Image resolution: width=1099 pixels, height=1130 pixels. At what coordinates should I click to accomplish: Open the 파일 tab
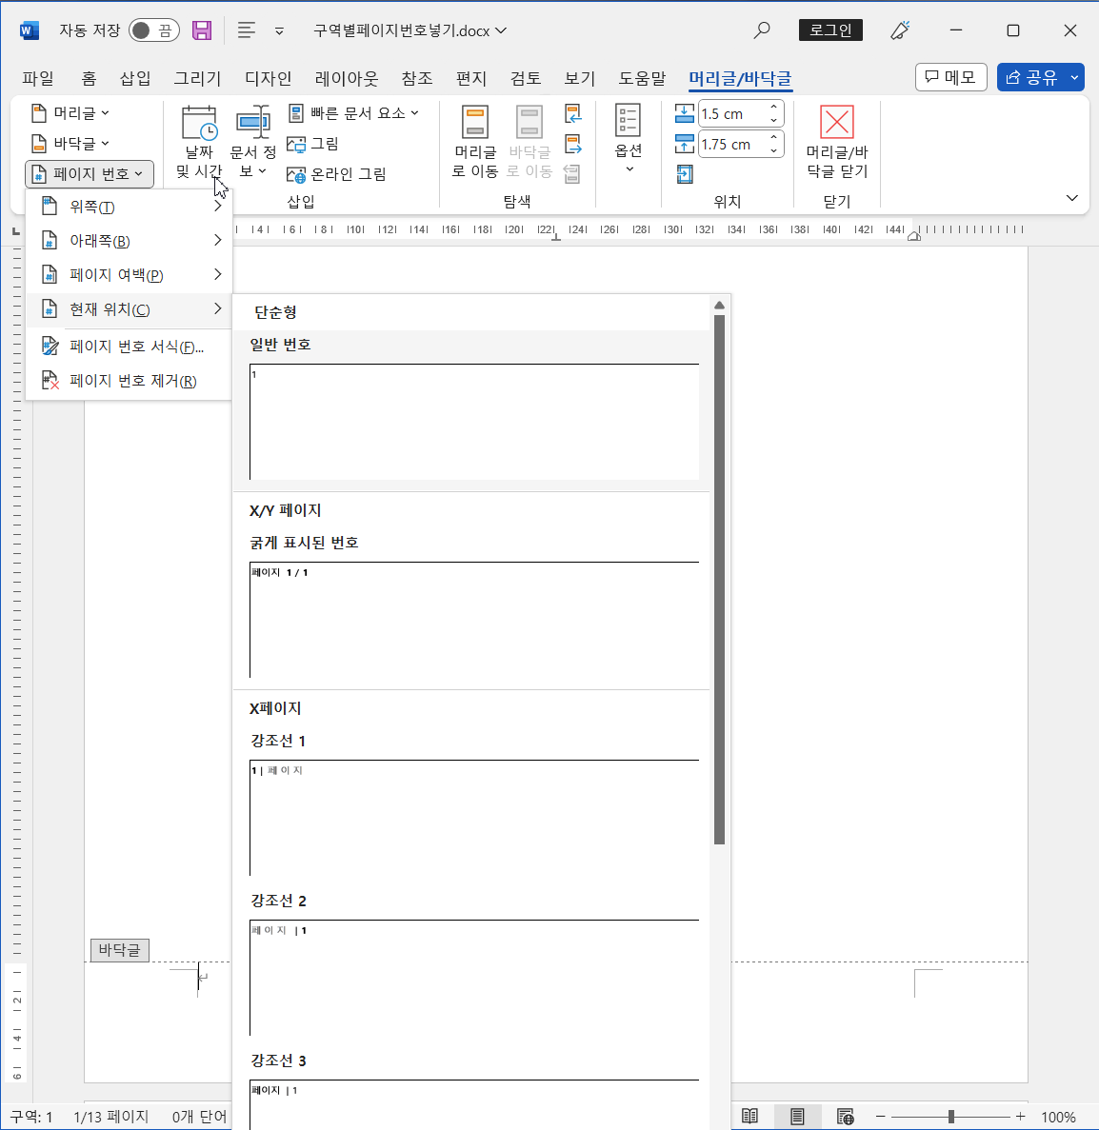[x=37, y=78]
